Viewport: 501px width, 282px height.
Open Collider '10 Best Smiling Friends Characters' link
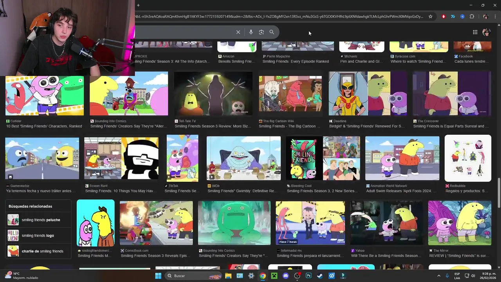[x=44, y=126]
